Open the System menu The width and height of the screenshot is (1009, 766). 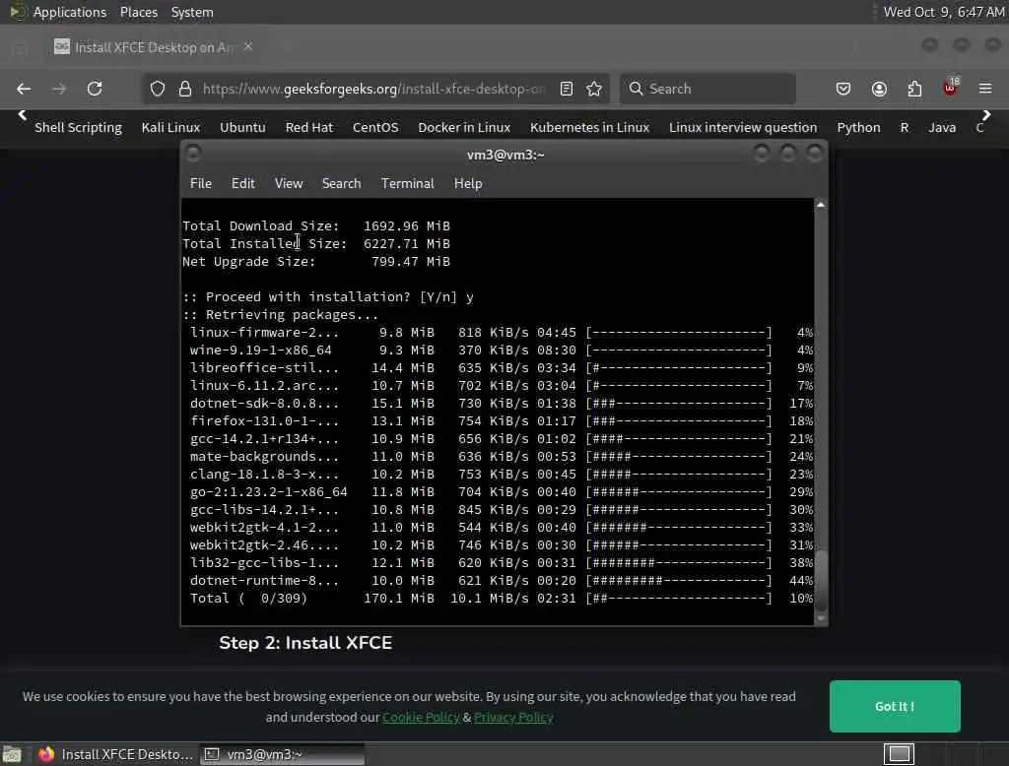pos(192,12)
